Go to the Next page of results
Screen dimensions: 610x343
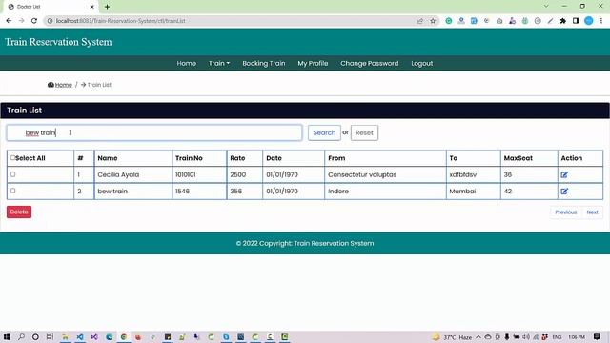click(x=592, y=212)
